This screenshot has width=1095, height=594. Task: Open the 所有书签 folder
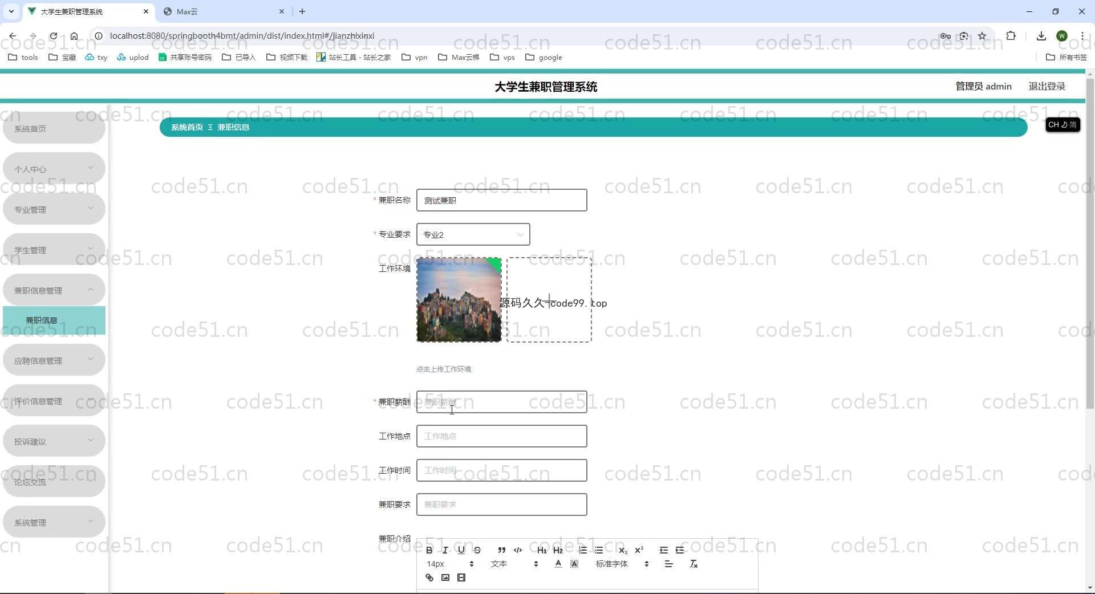point(1066,57)
